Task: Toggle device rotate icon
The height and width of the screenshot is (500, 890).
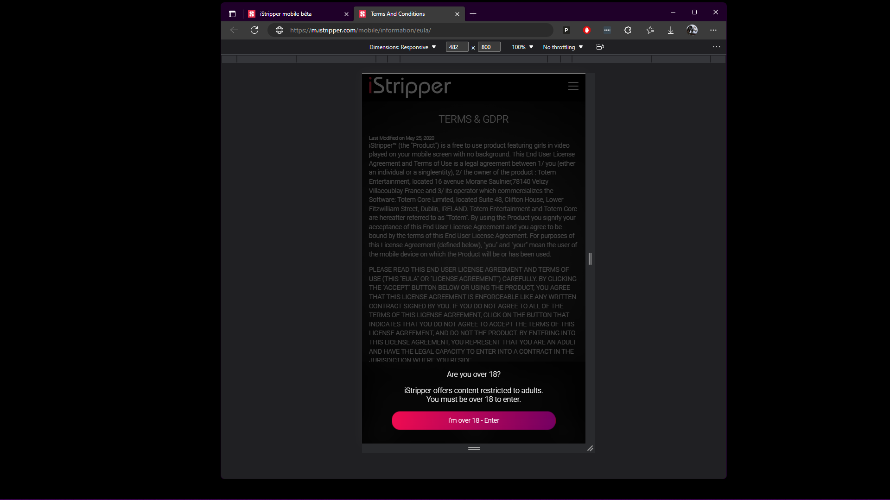Action: click(600, 47)
